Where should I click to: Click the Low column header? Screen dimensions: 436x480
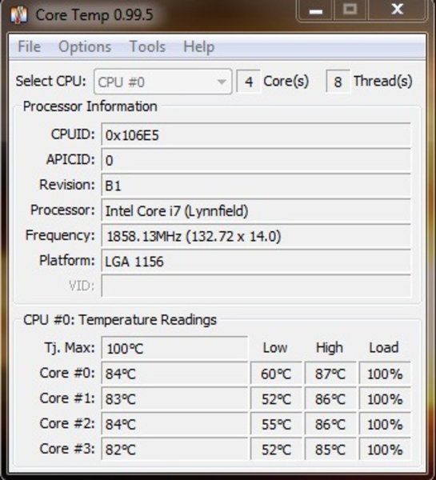pyautogui.click(x=275, y=347)
